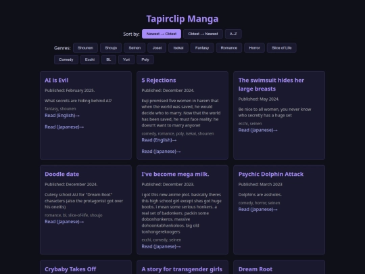Screen dimensions: 365x274
Task: Click the 'Sort by:' label
Action: [x=131, y=34]
